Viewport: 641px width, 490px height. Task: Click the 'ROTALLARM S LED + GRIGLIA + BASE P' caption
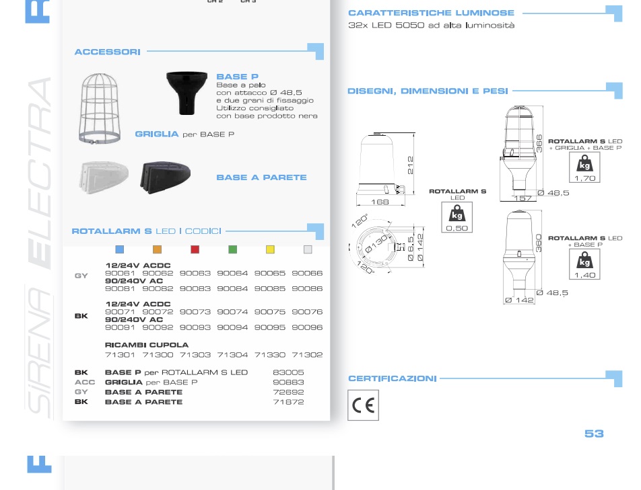(x=585, y=145)
